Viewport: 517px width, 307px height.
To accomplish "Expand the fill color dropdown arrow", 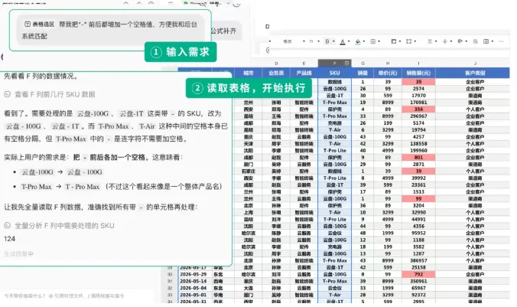I will click(364, 41).
